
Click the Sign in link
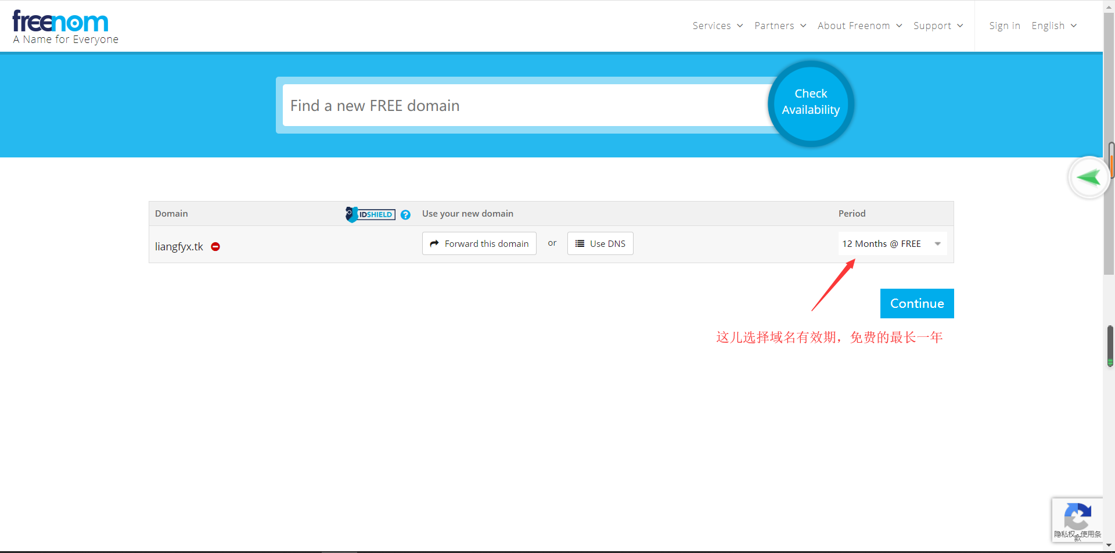pyautogui.click(x=1004, y=26)
